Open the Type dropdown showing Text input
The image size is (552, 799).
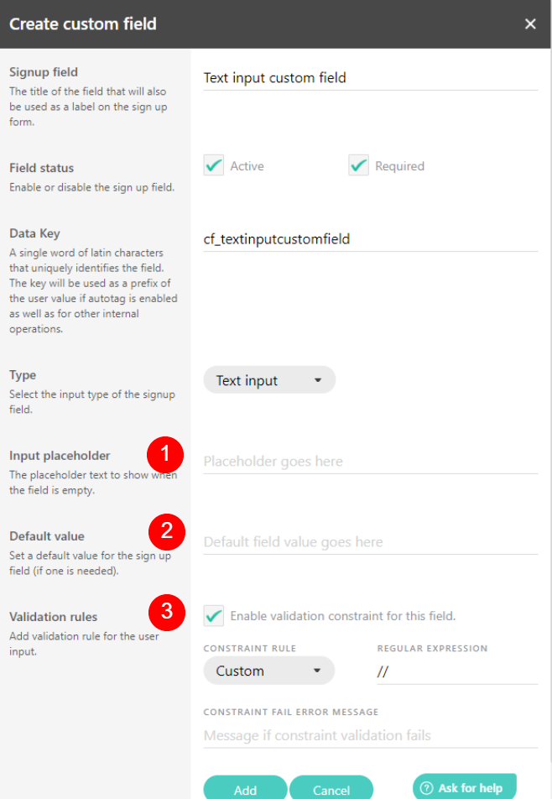coord(268,379)
